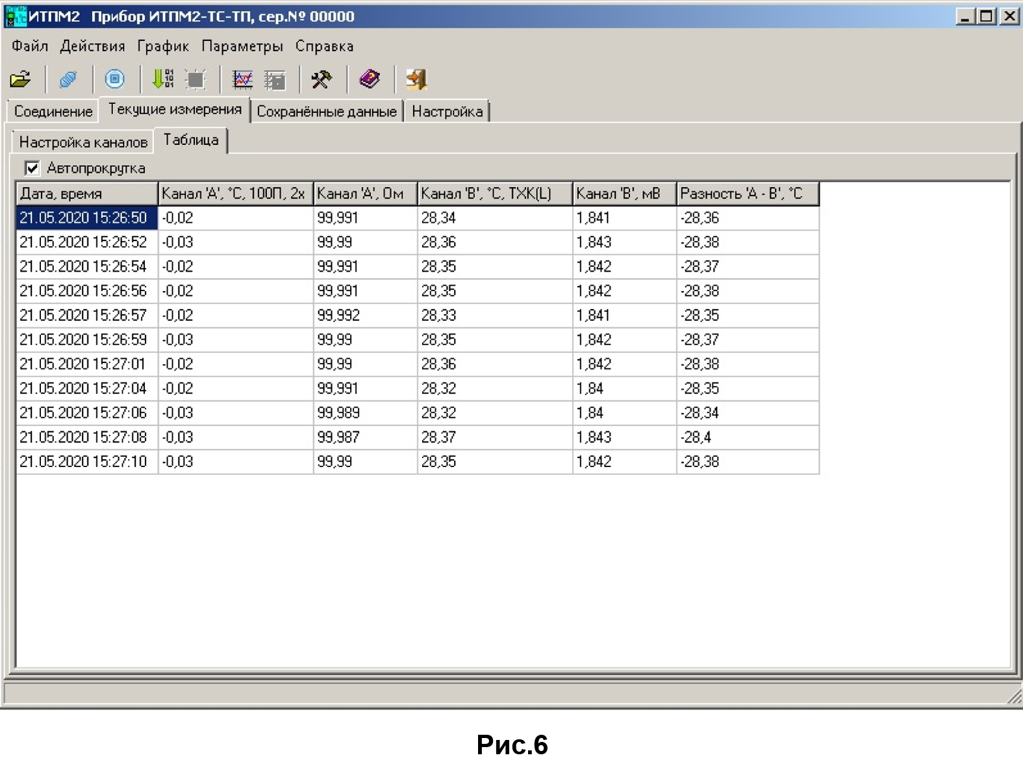Click the grayed-out table view toolbar icon

(275, 79)
